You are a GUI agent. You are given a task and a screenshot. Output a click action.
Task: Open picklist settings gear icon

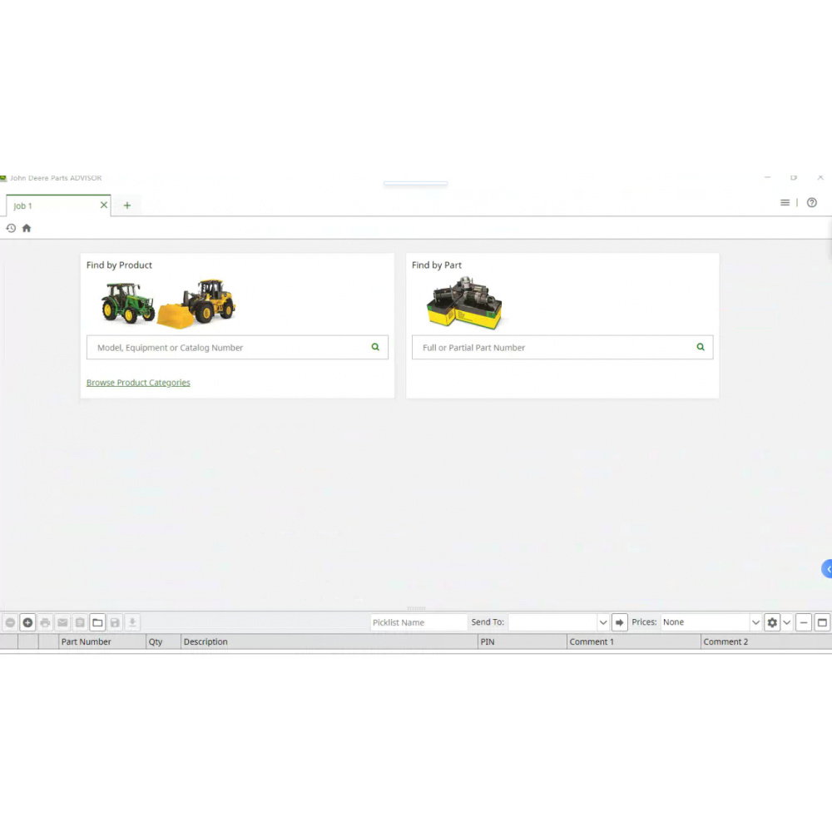[x=772, y=622]
